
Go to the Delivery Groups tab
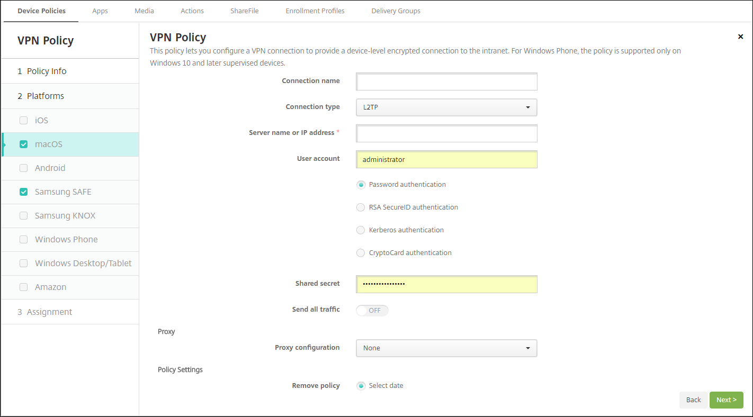(x=396, y=11)
